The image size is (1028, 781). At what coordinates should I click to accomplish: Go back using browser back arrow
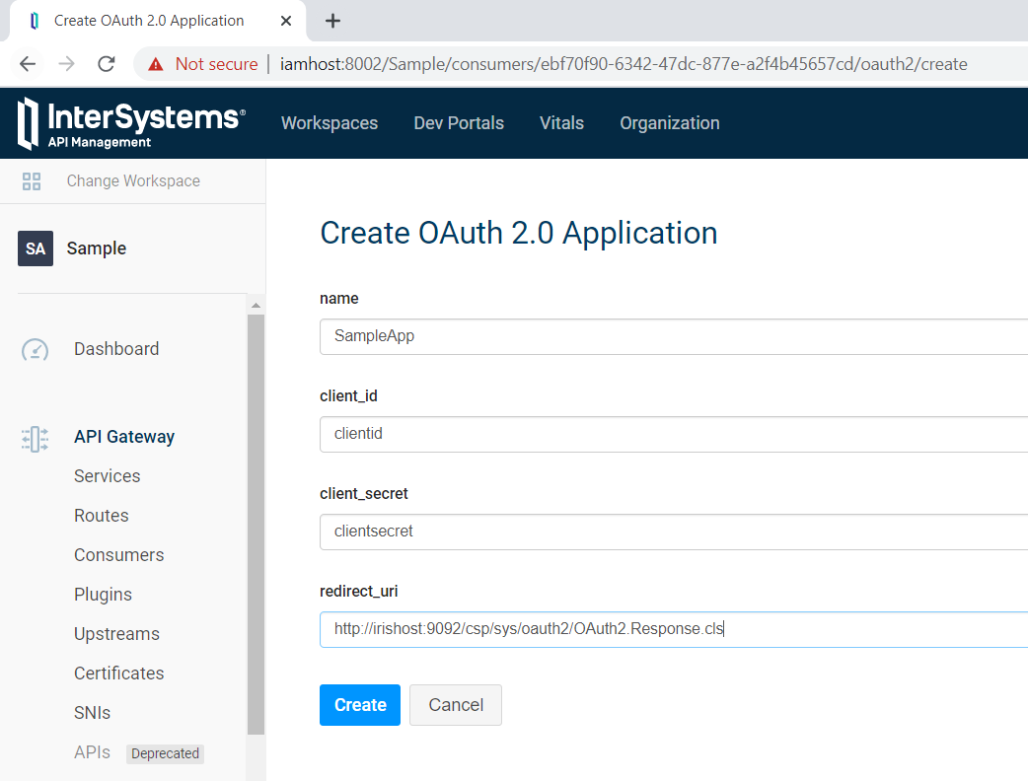pos(28,64)
